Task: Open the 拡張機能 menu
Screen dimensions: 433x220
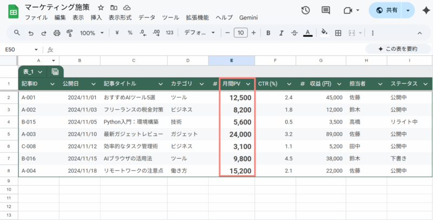Action: click(x=197, y=18)
